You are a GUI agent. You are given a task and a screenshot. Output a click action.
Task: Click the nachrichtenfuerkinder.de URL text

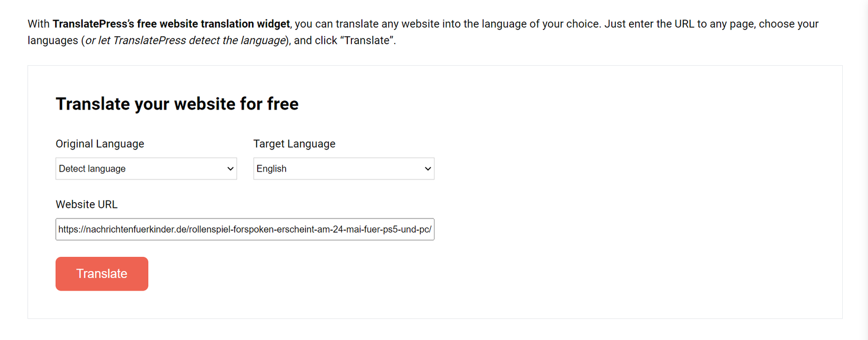(x=245, y=229)
